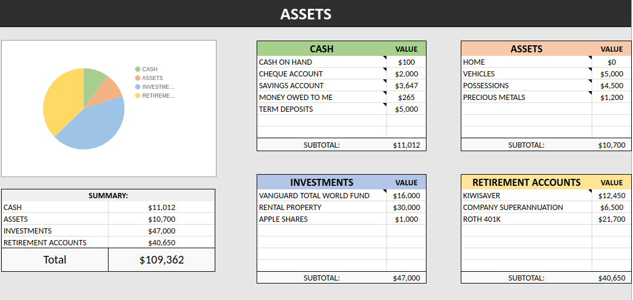Select the empty row under TERM DEPOSITS
The width and height of the screenshot is (633, 300).
coord(342,121)
